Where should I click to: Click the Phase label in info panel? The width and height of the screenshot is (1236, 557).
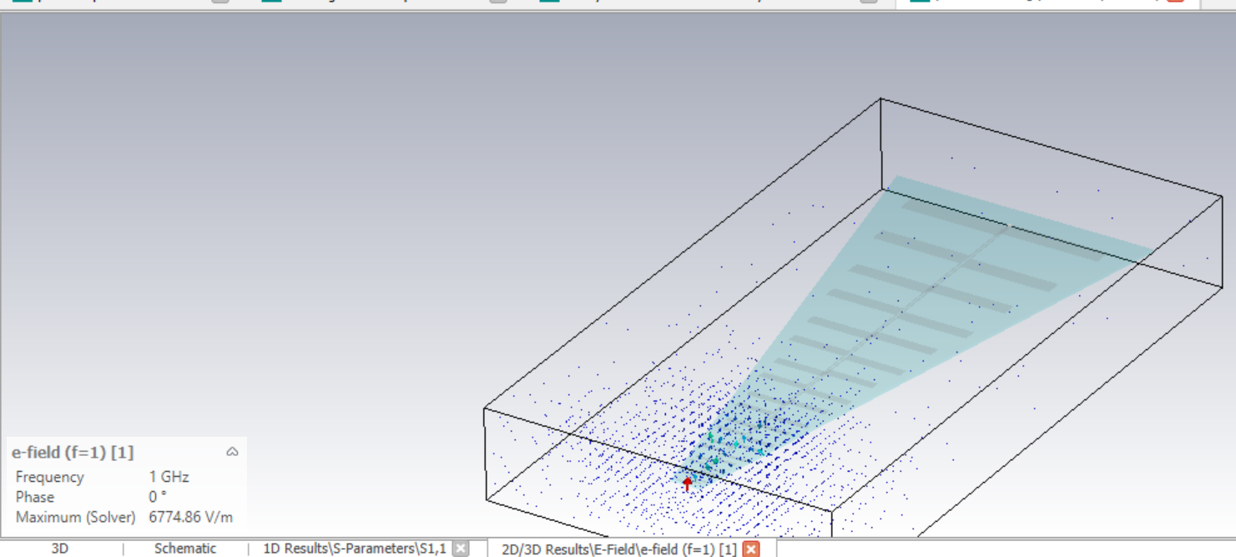pyautogui.click(x=35, y=497)
